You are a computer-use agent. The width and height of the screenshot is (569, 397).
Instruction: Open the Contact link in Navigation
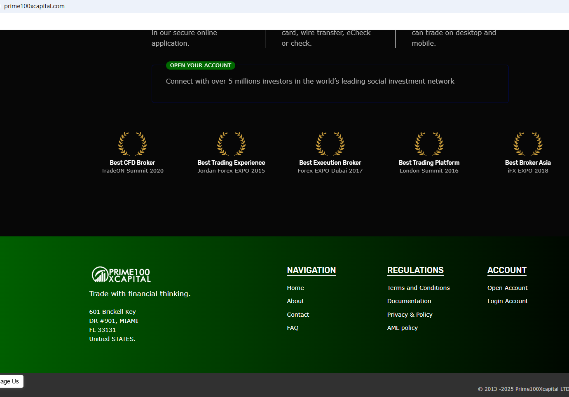pyautogui.click(x=298, y=315)
